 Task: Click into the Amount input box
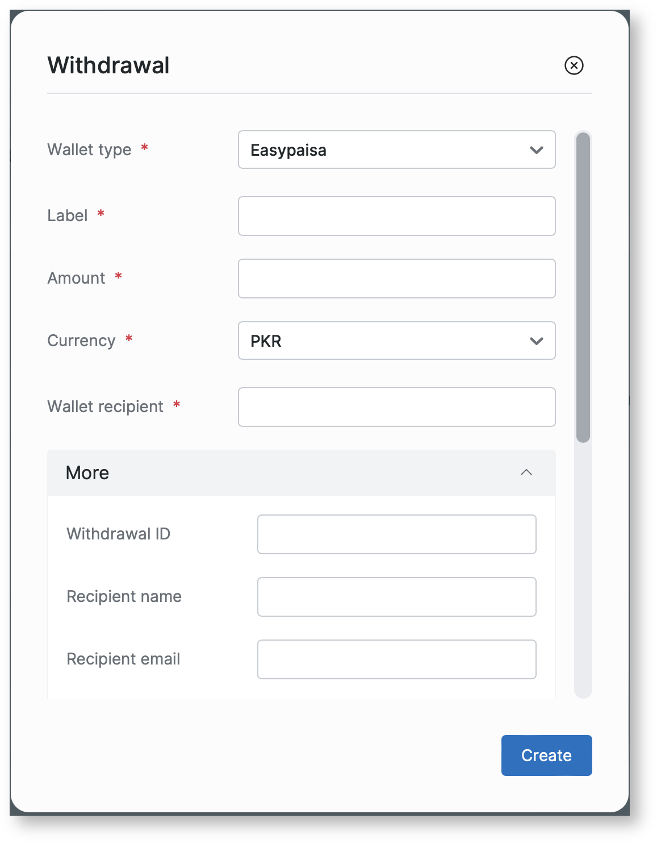(396, 279)
